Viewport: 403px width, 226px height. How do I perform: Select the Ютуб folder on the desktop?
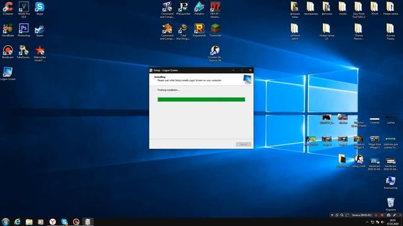coord(375,8)
